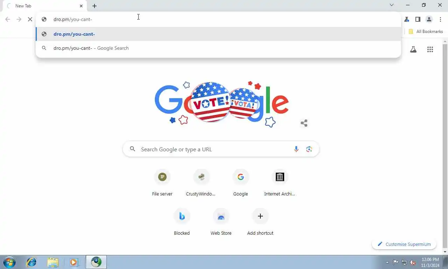The image size is (448, 269).
Task: Open Action Center flag icon
Action: [395, 262]
